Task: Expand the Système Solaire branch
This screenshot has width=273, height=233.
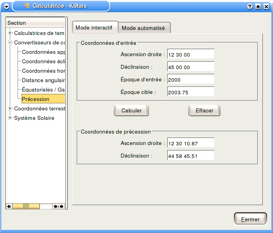Action: pos(11,118)
